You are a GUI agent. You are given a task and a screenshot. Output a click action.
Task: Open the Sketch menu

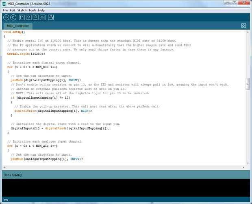pos(22,10)
